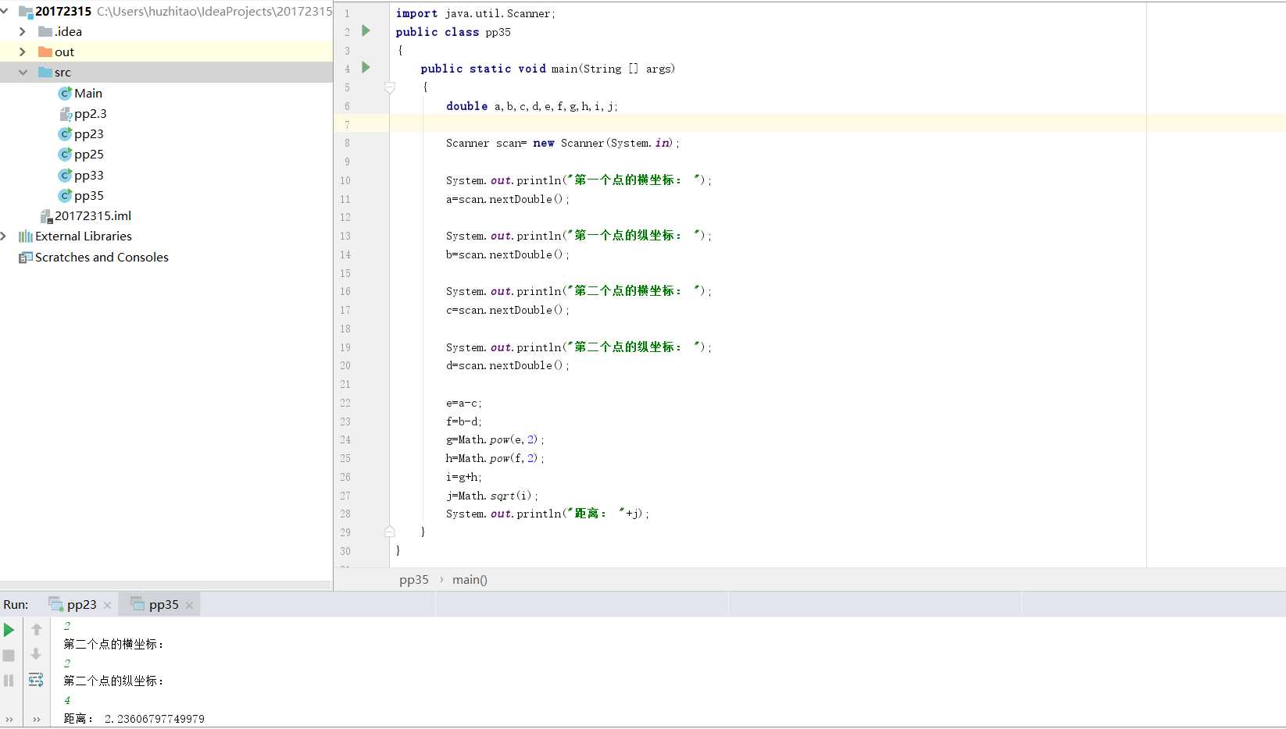Click the console input value 4
The image size is (1286, 729).
pos(67,700)
